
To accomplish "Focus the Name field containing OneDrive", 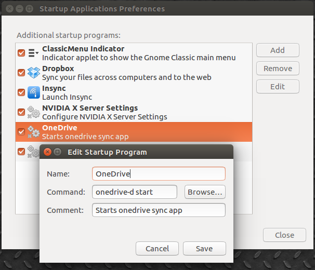I will (159, 173).
